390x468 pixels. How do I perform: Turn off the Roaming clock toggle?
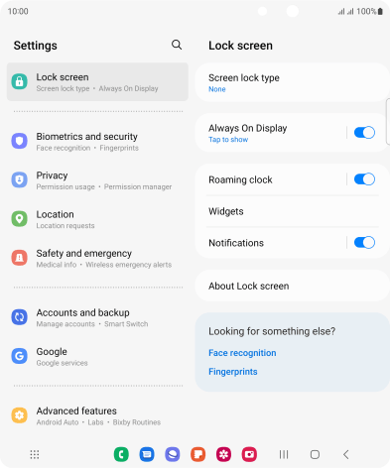364,179
